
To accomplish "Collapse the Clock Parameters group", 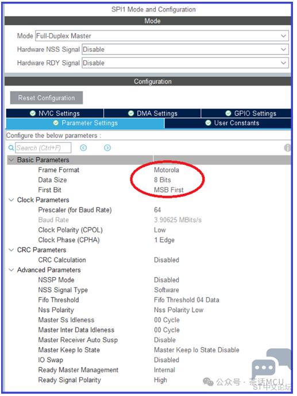I will click(x=11, y=200).
